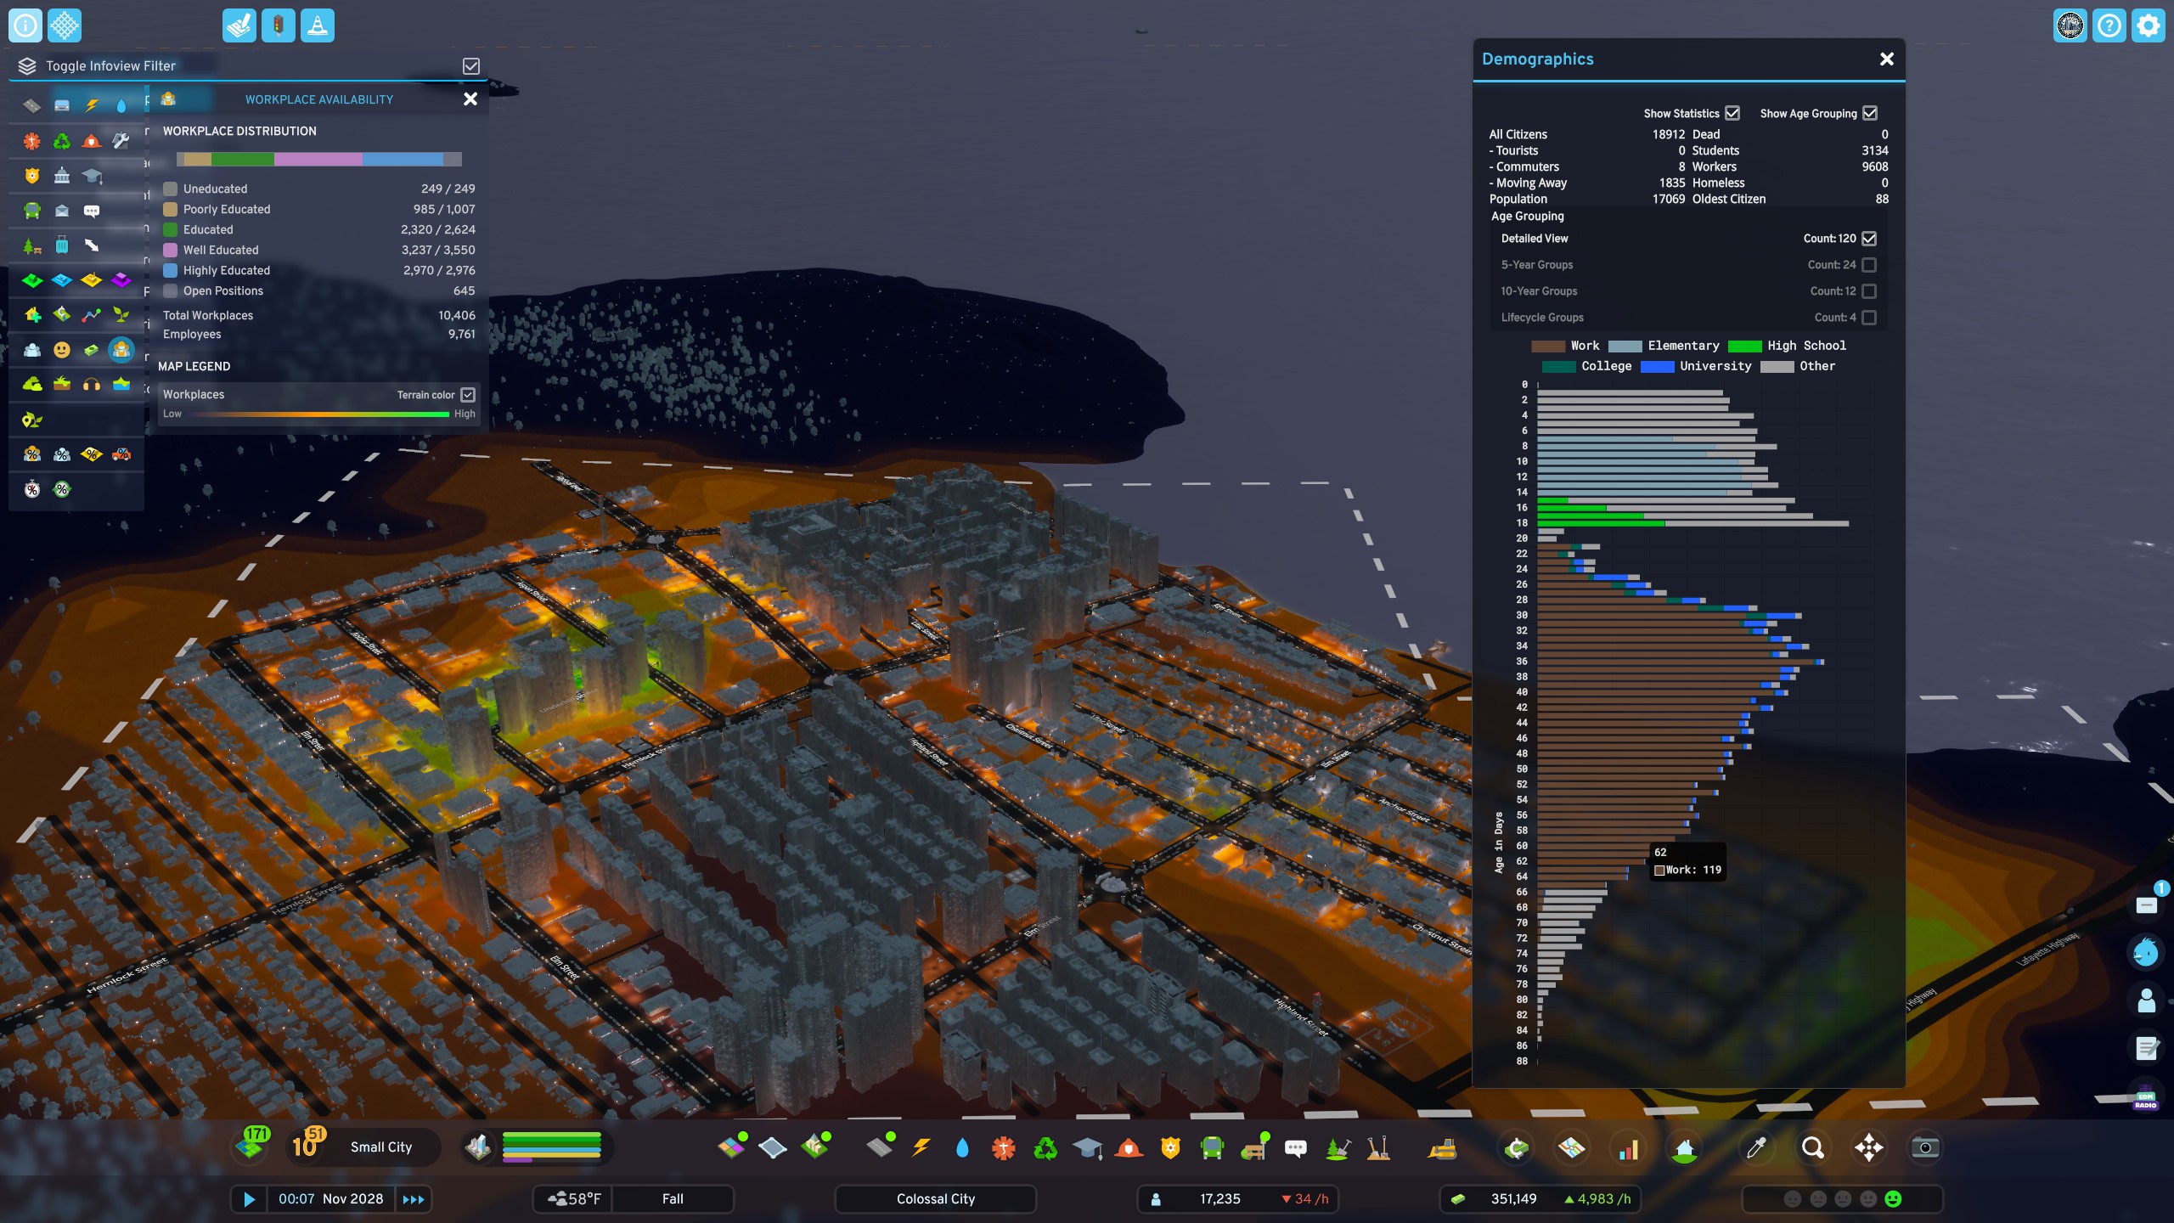Open Photo Mode camera icon
Viewport: 2174px width, 1223px height.
[1924, 1148]
